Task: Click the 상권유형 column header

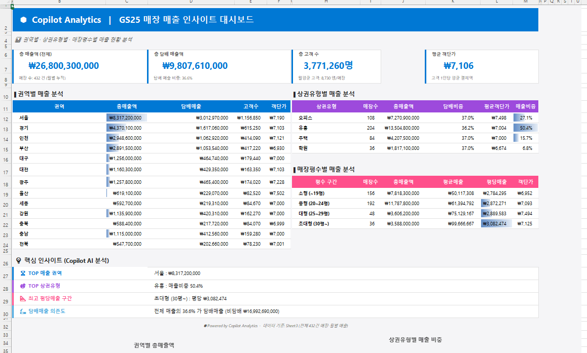Action: coord(326,106)
